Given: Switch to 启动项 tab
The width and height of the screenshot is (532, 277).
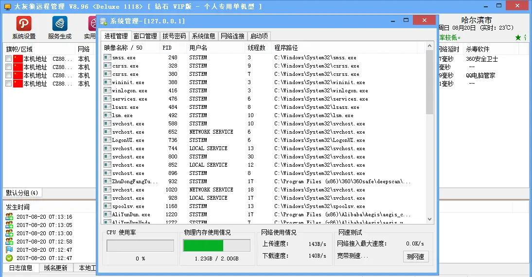Looking at the screenshot, I should pyautogui.click(x=259, y=36).
